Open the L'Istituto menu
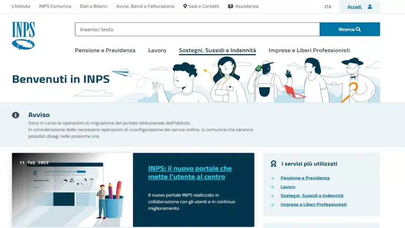This screenshot has width=405, height=228. pyautogui.click(x=21, y=6)
